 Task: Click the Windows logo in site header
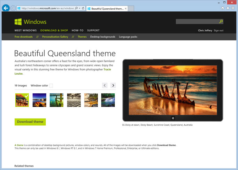point(31,22)
